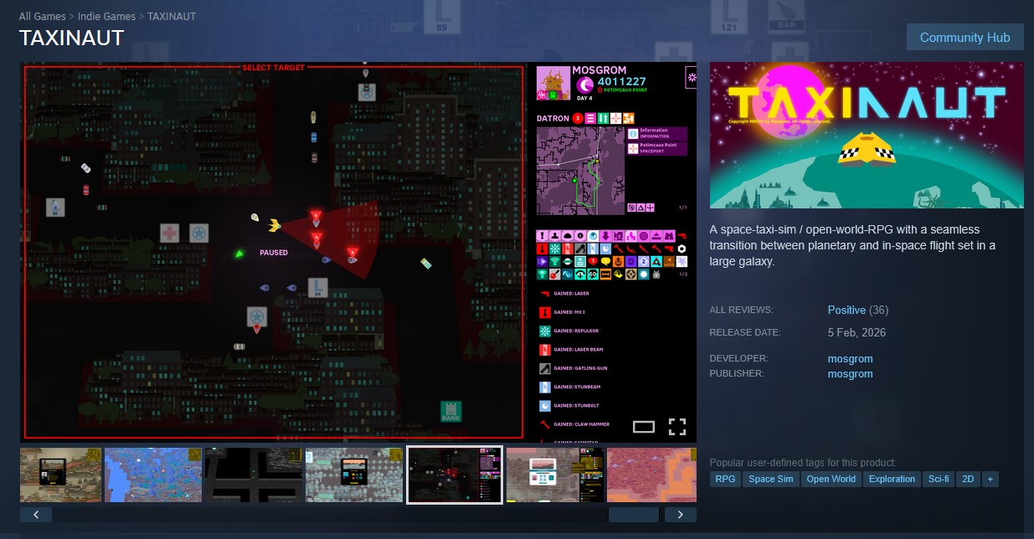Select the Open World tag
This screenshot has width=1034, height=539.
point(831,480)
